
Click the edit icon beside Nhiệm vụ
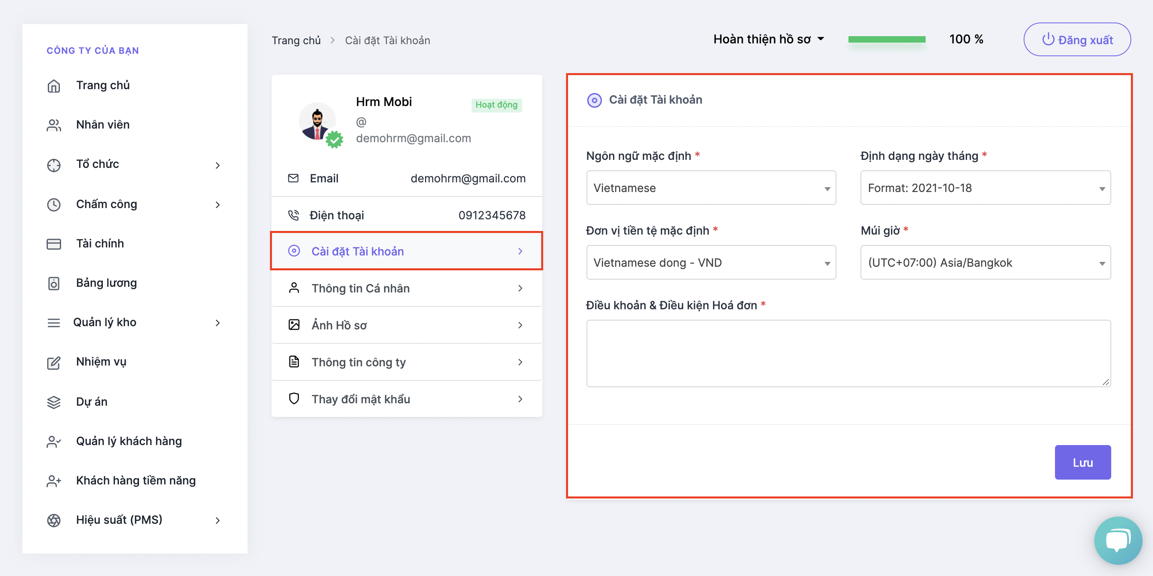tap(54, 363)
